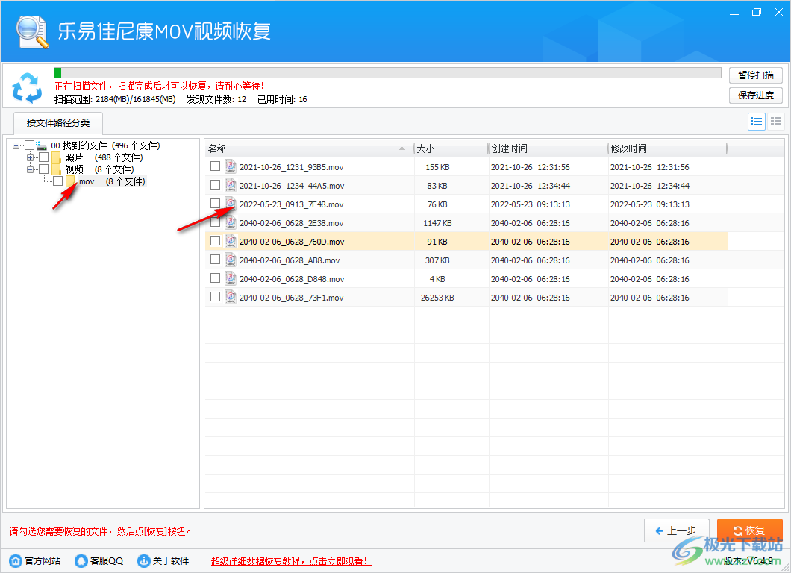Viewport: 791px width, 573px height.
Task: Click creation time 2022-05-23 09:13:13
Action: tap(530, 204)
